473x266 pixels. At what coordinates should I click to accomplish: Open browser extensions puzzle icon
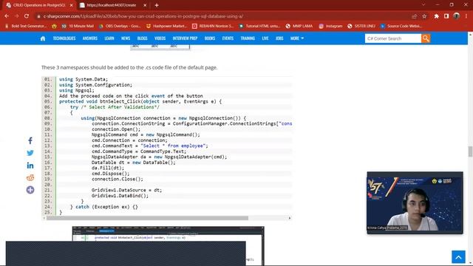[437, 16]
